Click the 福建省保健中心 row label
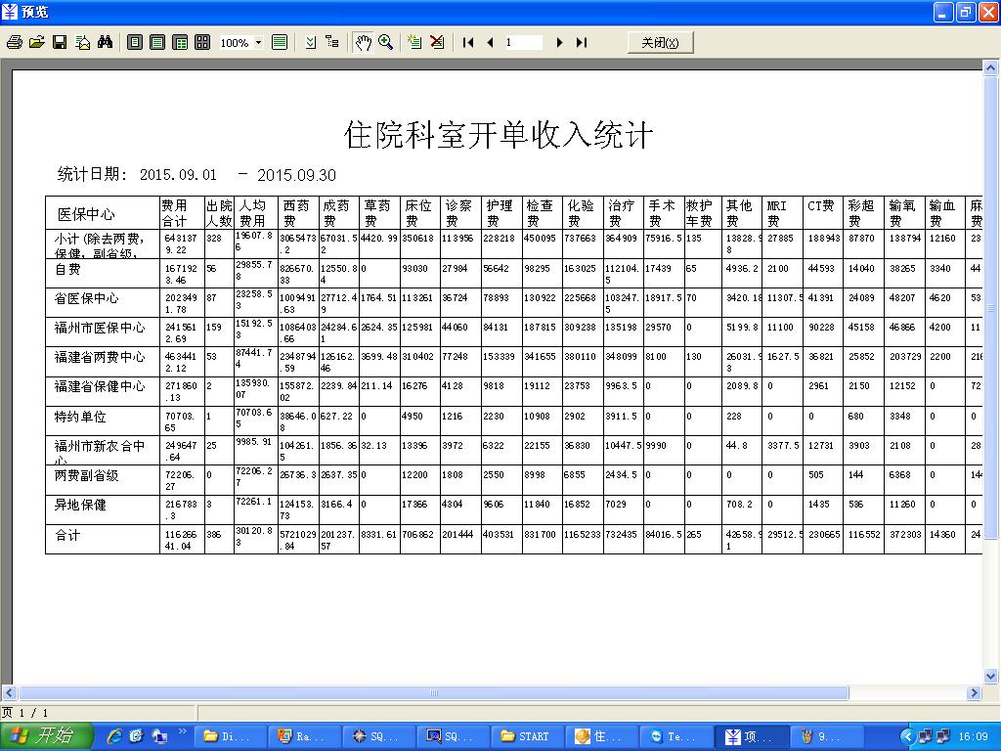 pyautogui.click(x=100, y=386)
